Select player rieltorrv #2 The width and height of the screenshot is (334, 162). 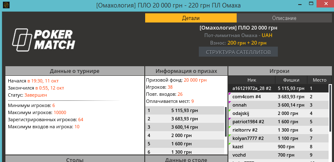coord(278,130)
